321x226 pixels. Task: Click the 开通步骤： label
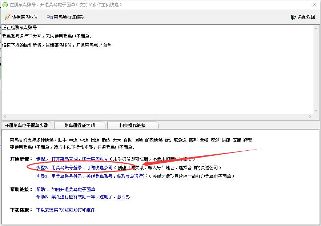click(x=21, y=159)
